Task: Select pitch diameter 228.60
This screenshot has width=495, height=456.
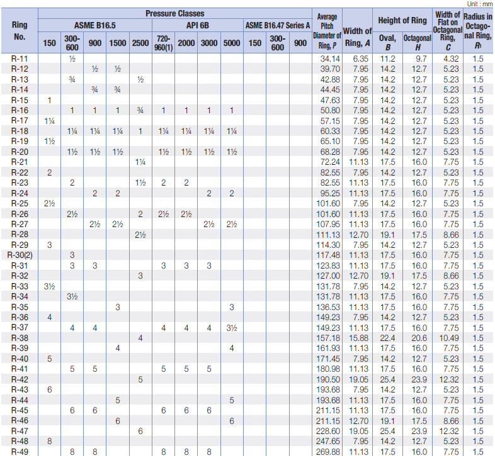Action: [x=328, y=431]
